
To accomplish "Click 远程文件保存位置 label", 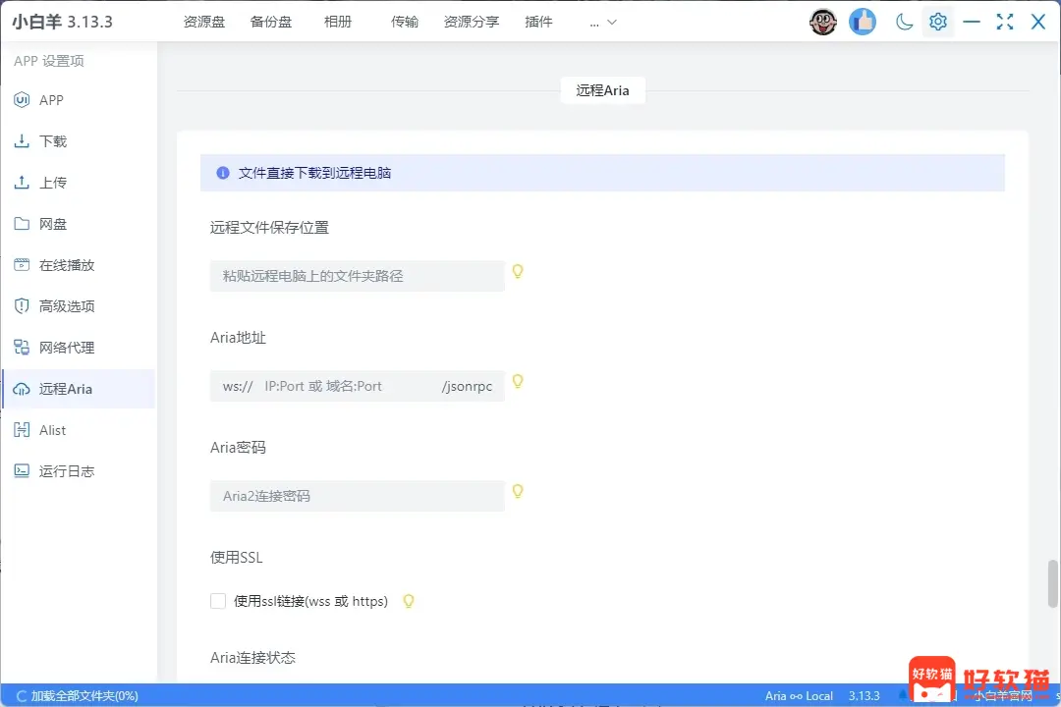I will point(269,228).
